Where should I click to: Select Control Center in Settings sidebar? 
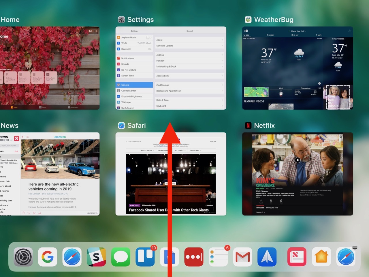[134, 91]
